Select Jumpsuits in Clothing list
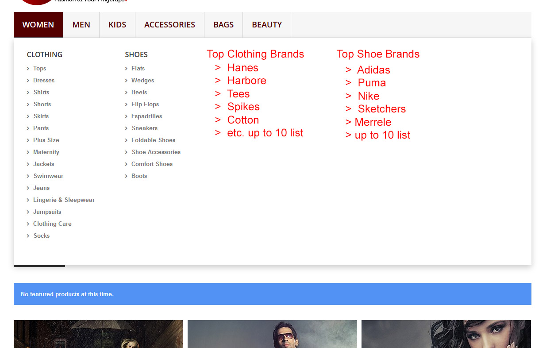 point(47,212)
